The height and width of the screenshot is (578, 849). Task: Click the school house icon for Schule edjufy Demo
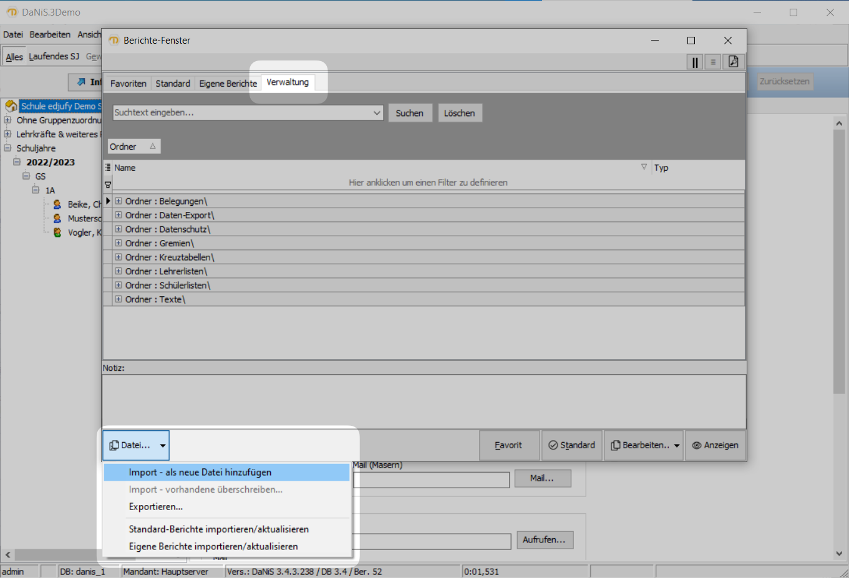[10, 105]
